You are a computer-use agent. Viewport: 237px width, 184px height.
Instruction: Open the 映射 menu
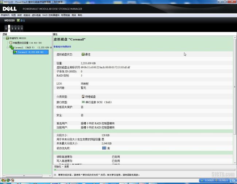click(20, 15)
